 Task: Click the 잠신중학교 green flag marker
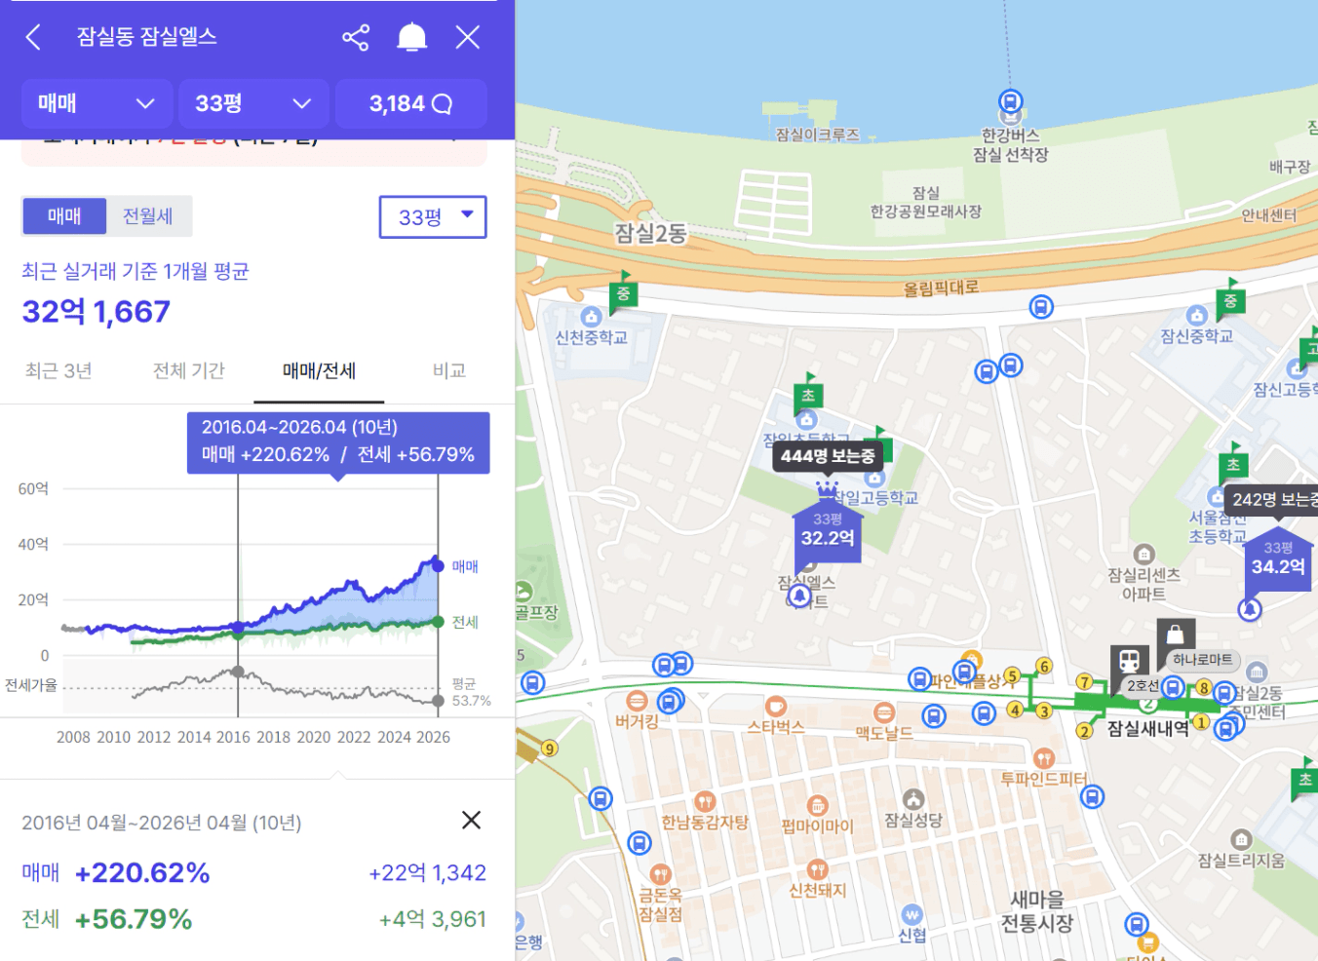[x=1230, y=300]
